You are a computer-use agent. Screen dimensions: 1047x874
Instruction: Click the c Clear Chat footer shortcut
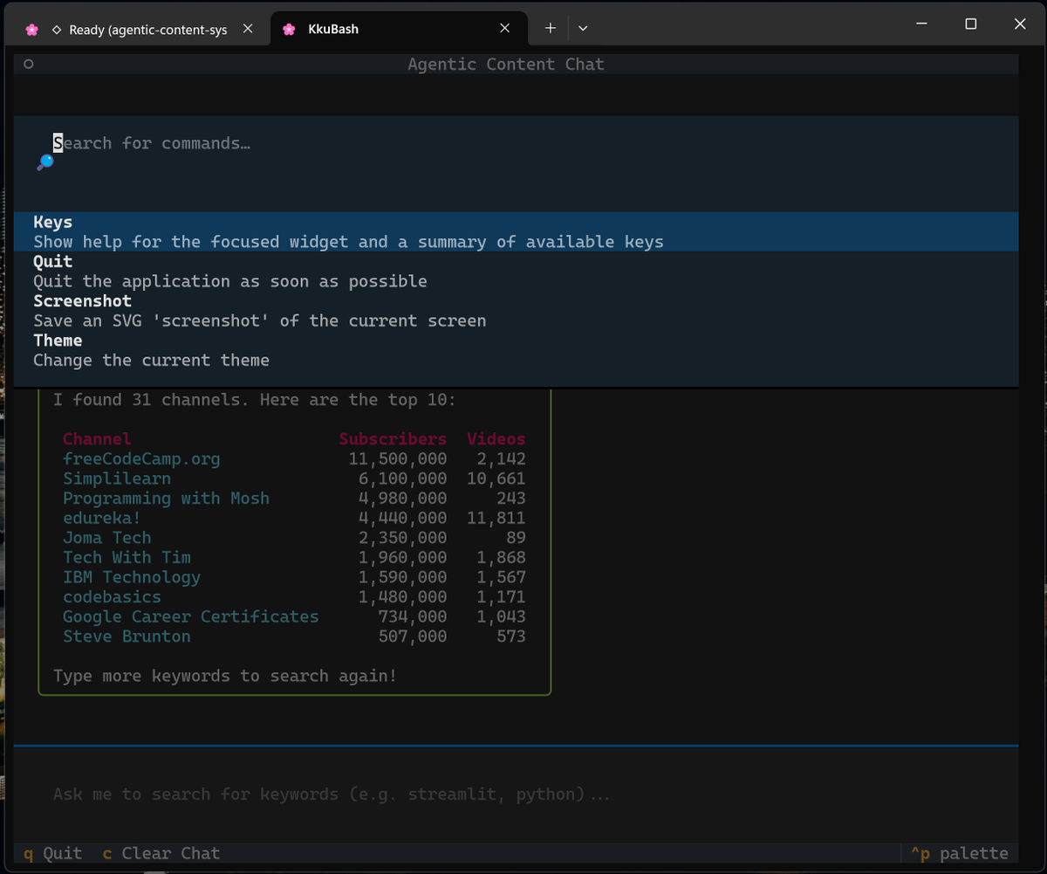click(161, 853)
